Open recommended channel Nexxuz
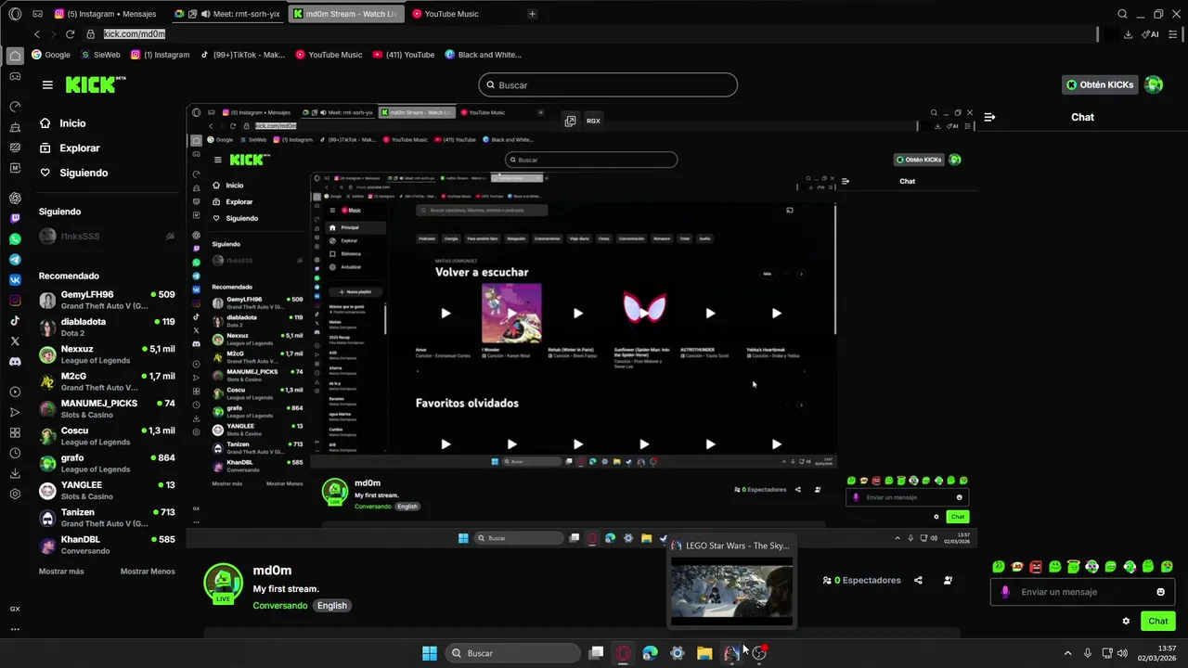This screenshot has width=1188, height=668. point(107,354)
